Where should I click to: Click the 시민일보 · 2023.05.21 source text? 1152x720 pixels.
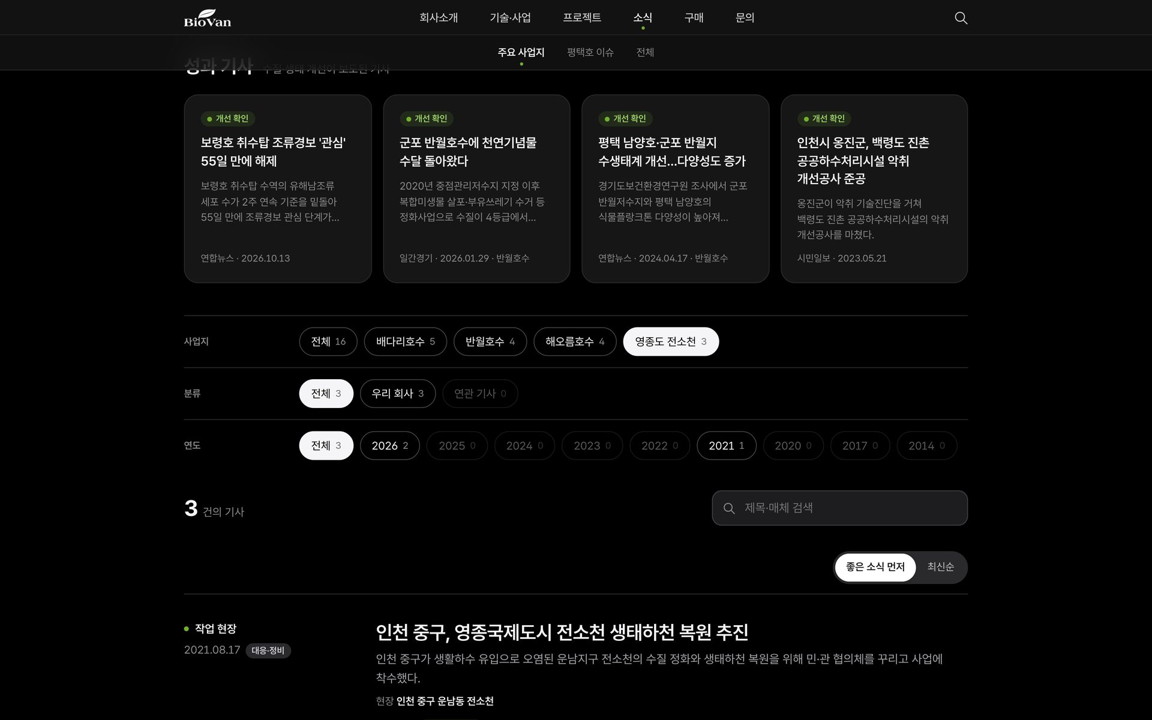coord(842,258)
